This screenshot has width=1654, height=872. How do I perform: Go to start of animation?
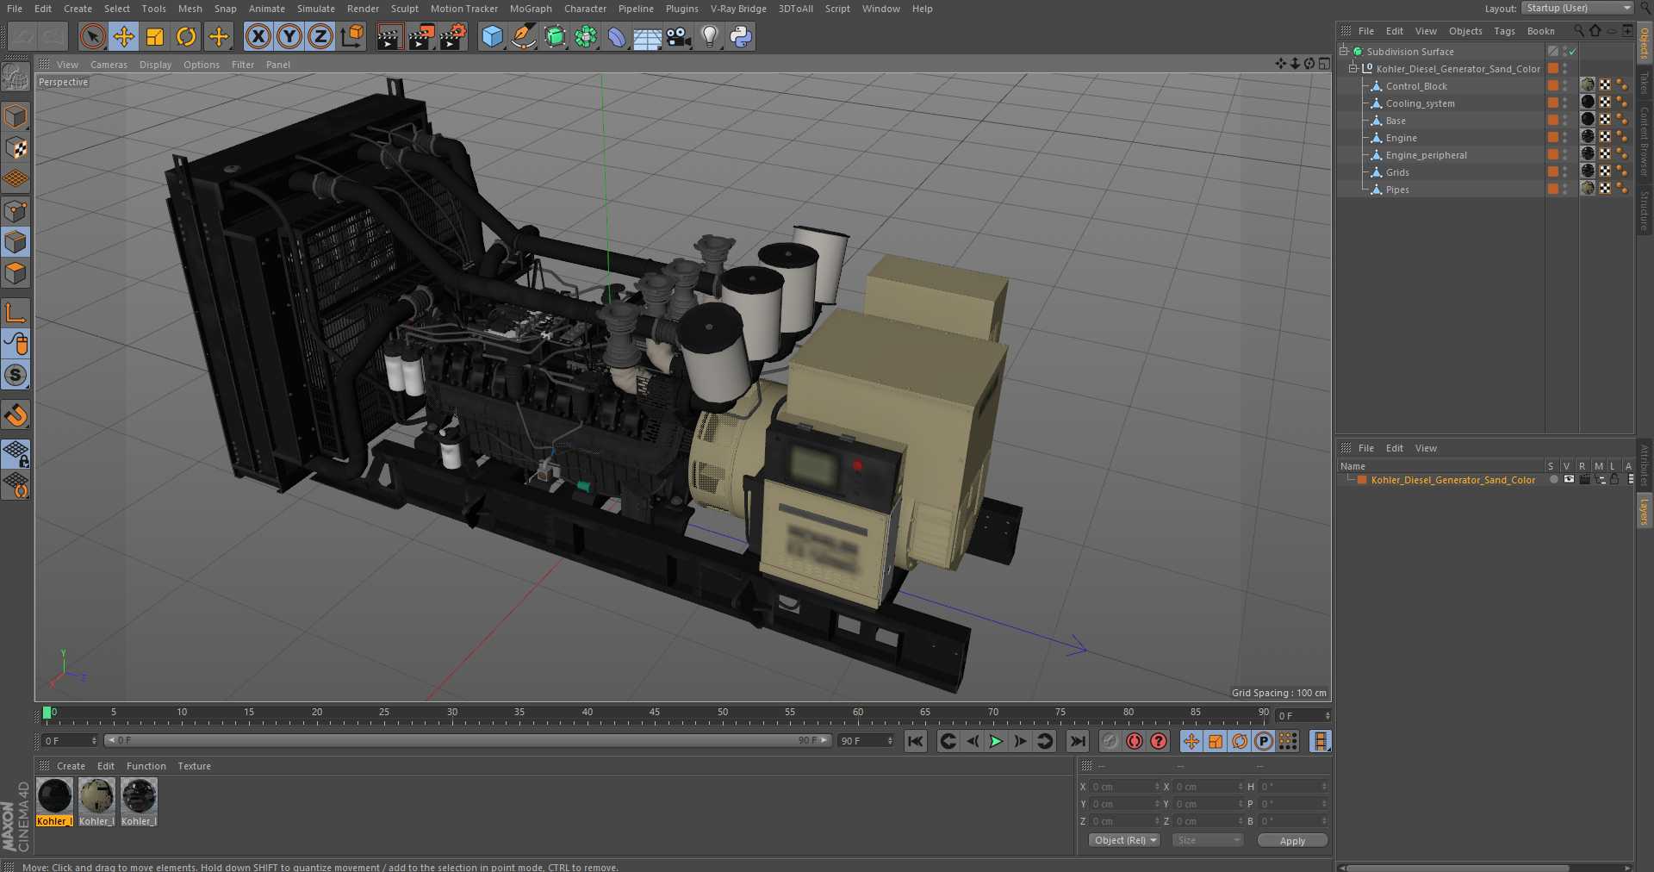pyautogui.click(x=916, y=741)
